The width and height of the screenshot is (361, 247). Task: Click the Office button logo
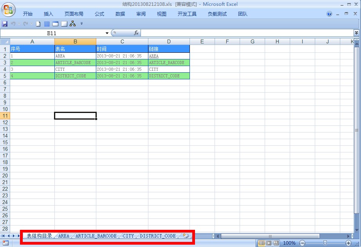pos(8,9)
